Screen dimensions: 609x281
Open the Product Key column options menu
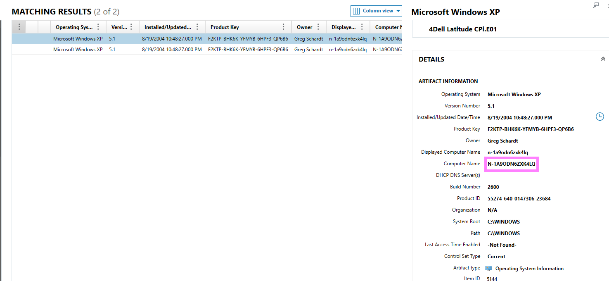pos(284,27)
